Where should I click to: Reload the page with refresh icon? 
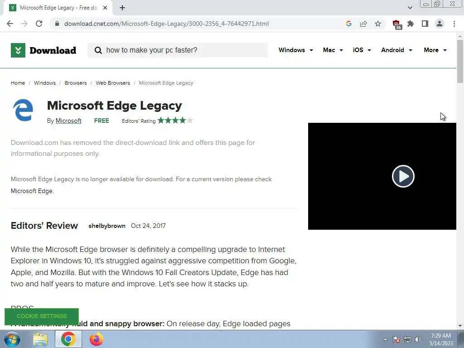coord(39,24)
